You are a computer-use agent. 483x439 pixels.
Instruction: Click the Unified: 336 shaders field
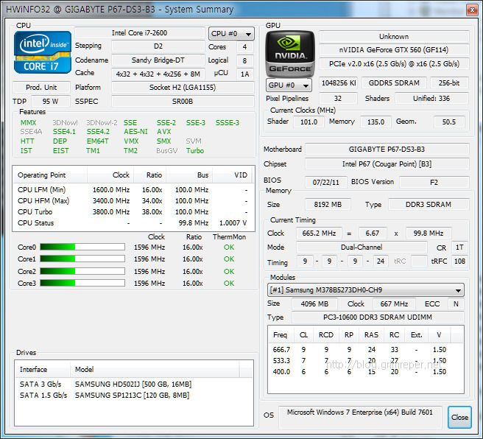pos(431,98)
